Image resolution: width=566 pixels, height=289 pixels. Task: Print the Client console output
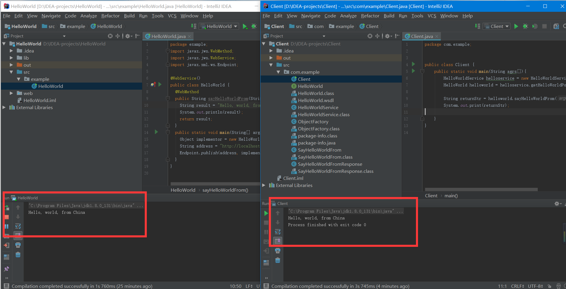pyautogui.click(x=278, y=251)
